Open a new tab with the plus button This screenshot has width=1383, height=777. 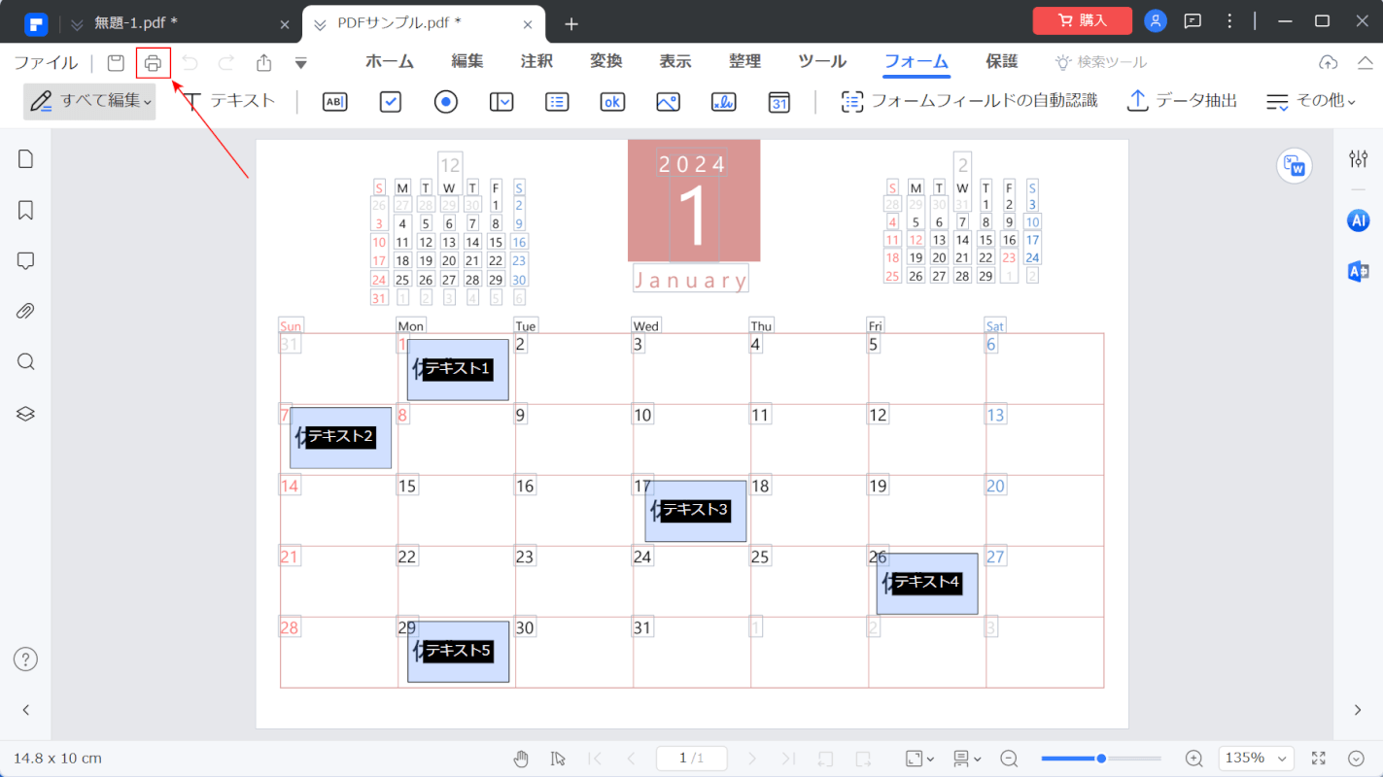571,23
